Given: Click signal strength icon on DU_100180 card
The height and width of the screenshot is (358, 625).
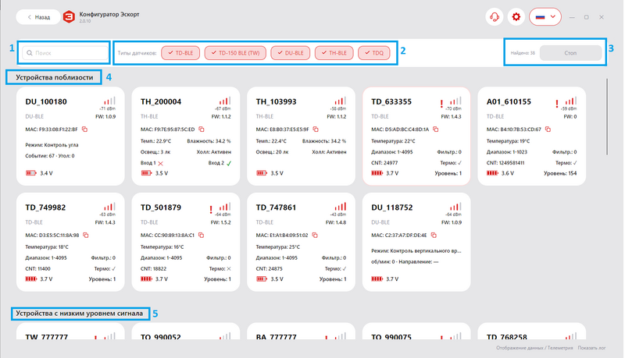Looking at the screenshot, I should point(109,101).
